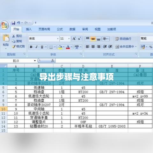Open the 加载项 ribbon tab
Screen dimensions: 153x153
pyautogui.click(x=112, y=29)
